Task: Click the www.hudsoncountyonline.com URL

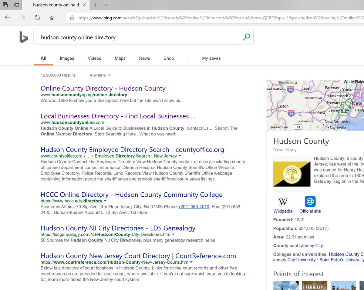Action: pyautogui.click(x=72, y=122)
